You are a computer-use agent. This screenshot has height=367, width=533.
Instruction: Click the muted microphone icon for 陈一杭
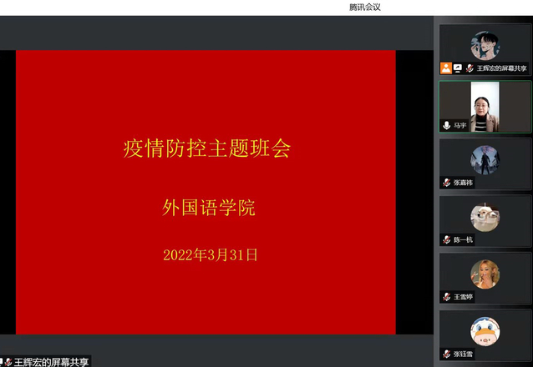(x=447, y=239)
